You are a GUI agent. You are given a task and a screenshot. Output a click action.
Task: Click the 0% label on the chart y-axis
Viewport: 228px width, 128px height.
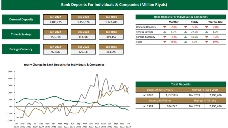point(11,107)
